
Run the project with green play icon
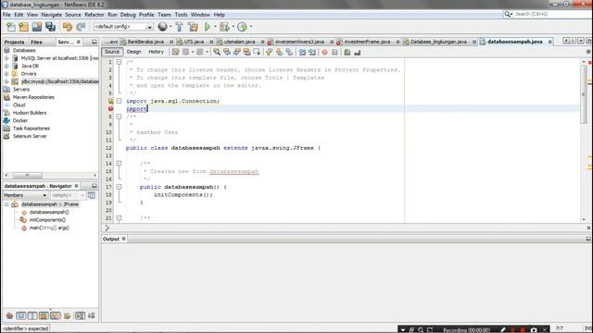pos(208,27)
